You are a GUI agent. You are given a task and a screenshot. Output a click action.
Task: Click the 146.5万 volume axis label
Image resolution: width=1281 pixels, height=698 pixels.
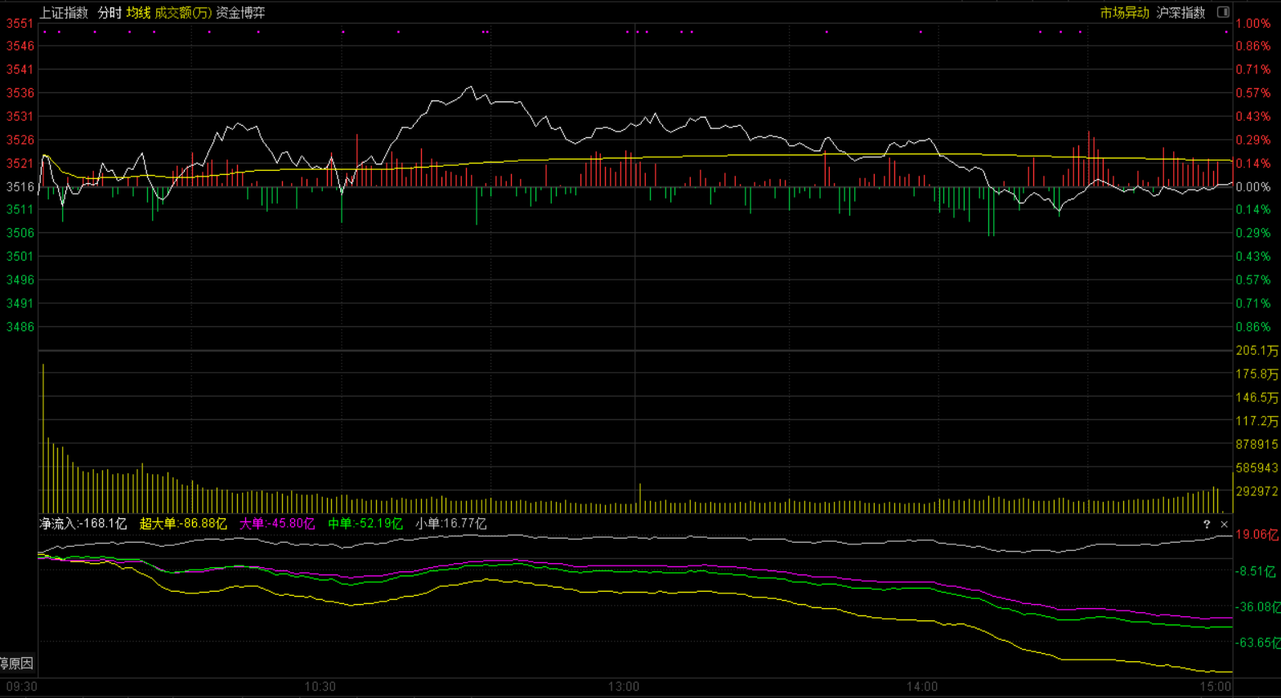pos(1257,397)
